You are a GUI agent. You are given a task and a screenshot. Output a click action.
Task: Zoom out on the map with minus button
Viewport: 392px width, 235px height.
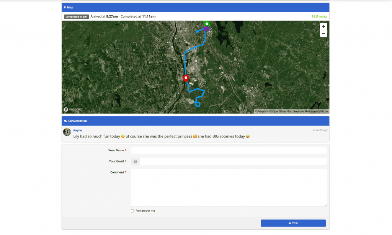(x=323, y=34)
